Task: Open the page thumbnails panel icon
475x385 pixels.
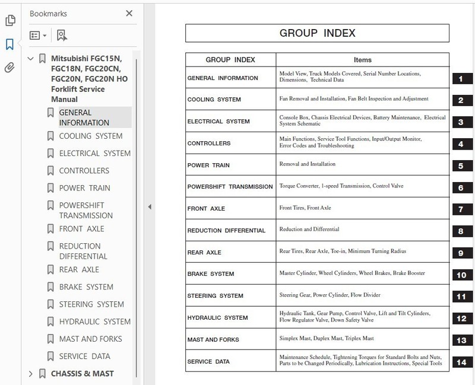Action: tap(10, 20)
